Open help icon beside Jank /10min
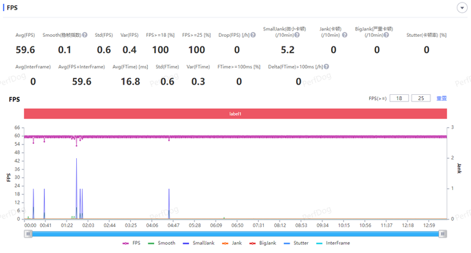Image resolution: width=471 pixels, height=253 pixels. [345, 35]
